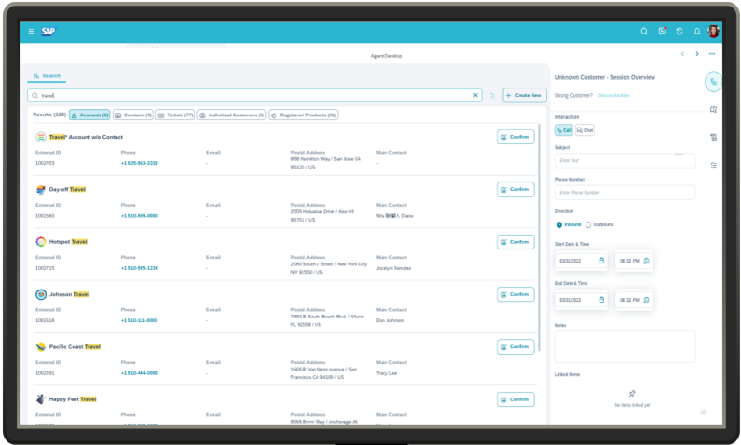Open the Pacific Coast Travel account title
The image size is (741, 445).
pos(74,347)
